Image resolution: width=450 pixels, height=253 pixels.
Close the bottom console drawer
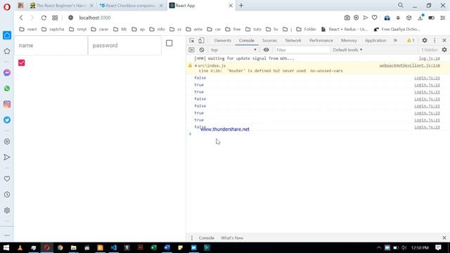[444, 238]
